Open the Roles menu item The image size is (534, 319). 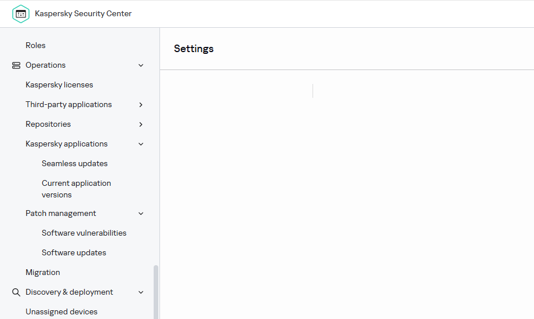coord(35,45)
